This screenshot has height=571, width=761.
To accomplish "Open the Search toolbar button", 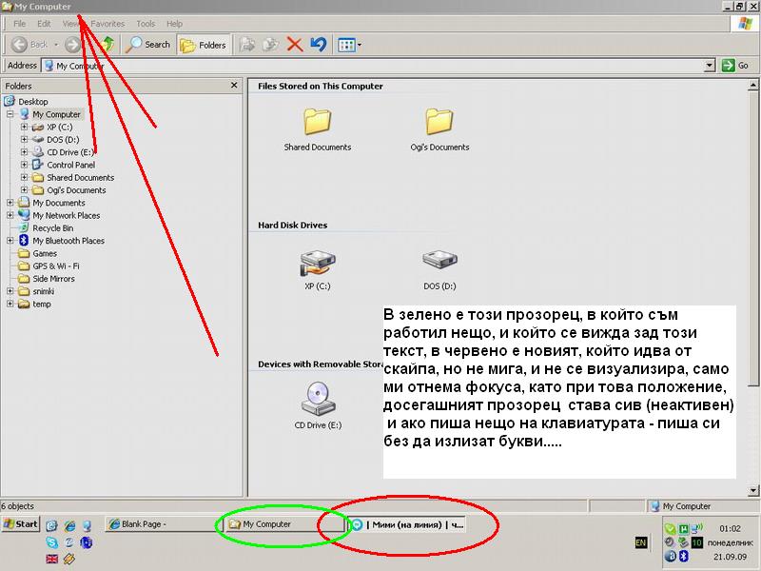I will [148, 44].
